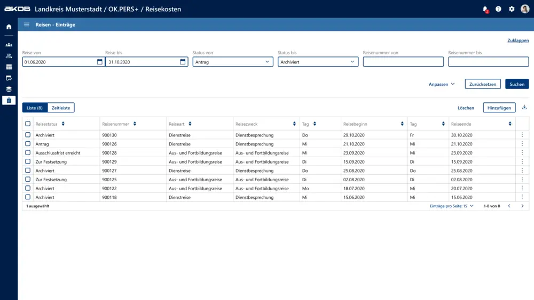Open row options for trip 900130
Image resolution: width=534 pixels, height=300 pixels.
(x=522, y=135)
